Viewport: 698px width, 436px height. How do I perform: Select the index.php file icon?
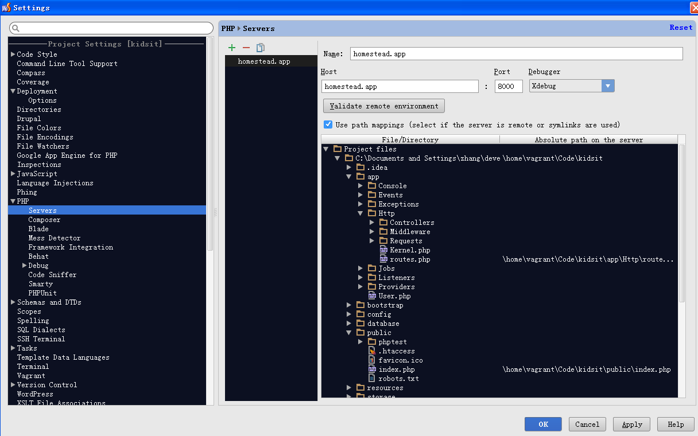372,369
